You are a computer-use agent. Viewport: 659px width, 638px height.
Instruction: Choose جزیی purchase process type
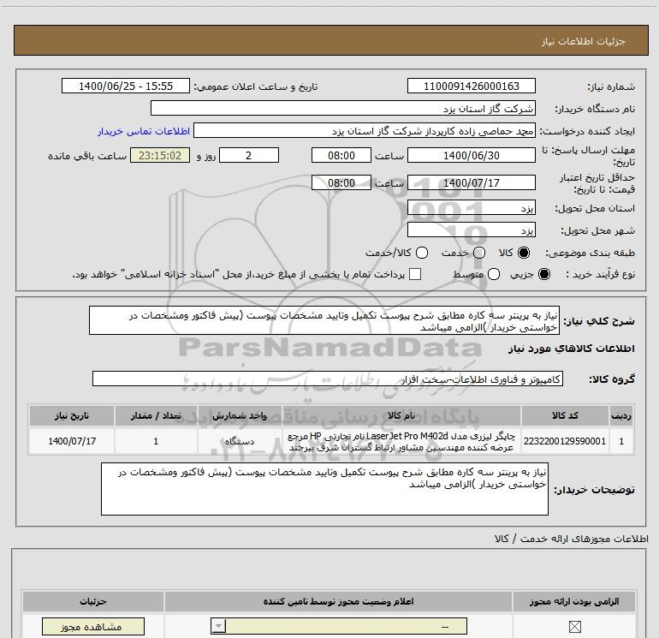543,274
